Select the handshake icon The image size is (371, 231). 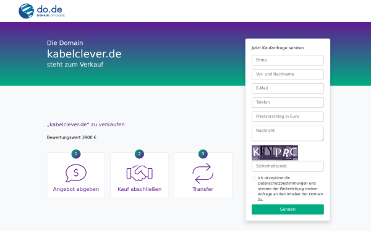click(x=139, y=173)
